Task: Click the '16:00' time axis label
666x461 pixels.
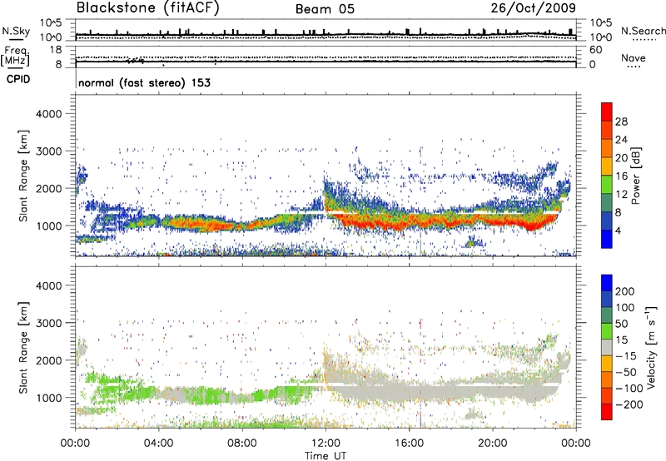Action: pyautogui.click(x=409, y=444)
